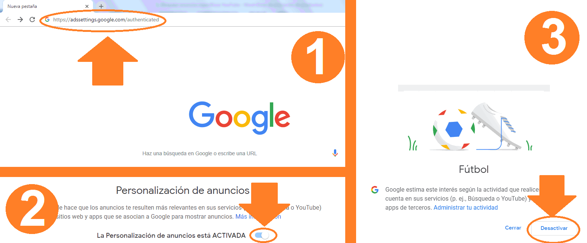Open the Más información link
Image resolution: width=587 pixels, height=243 pixels.
258,216
